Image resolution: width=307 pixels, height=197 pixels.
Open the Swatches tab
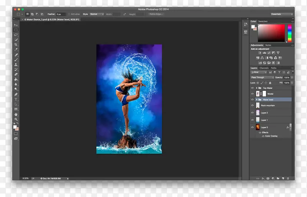click(x=263, y=21)
